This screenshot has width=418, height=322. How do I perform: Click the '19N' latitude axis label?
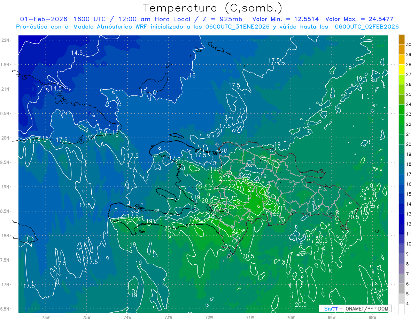[5, 187]
